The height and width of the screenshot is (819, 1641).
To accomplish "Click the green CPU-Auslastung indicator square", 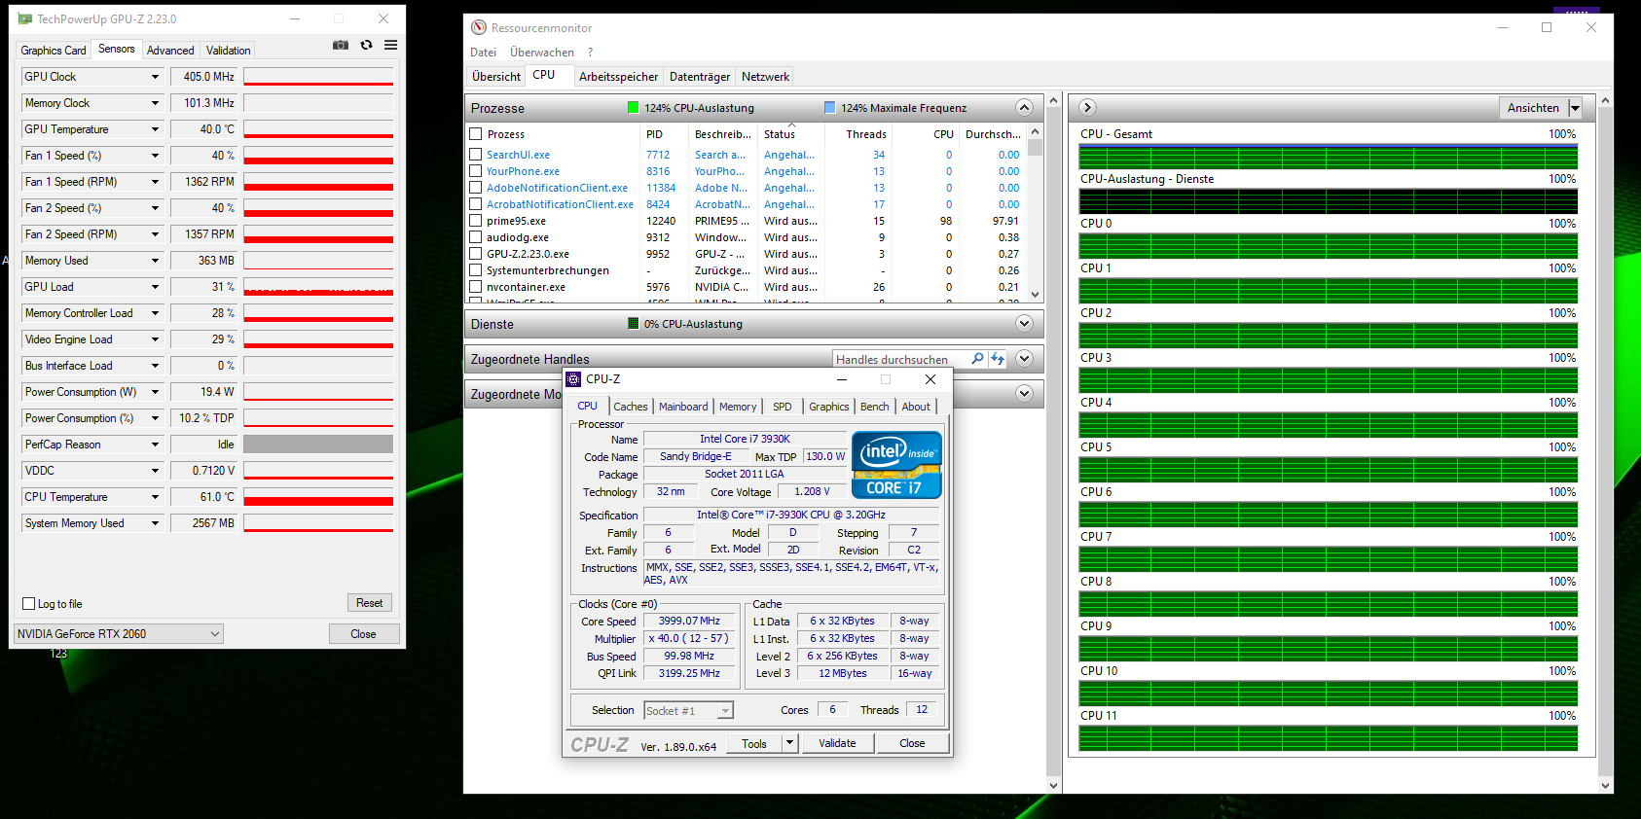I will (x=634, y=108).
